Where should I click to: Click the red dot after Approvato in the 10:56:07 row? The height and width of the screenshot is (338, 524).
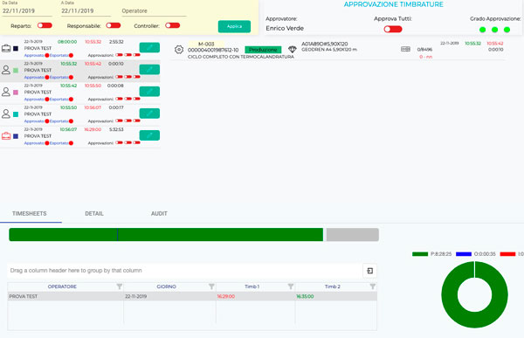point(47,143)
